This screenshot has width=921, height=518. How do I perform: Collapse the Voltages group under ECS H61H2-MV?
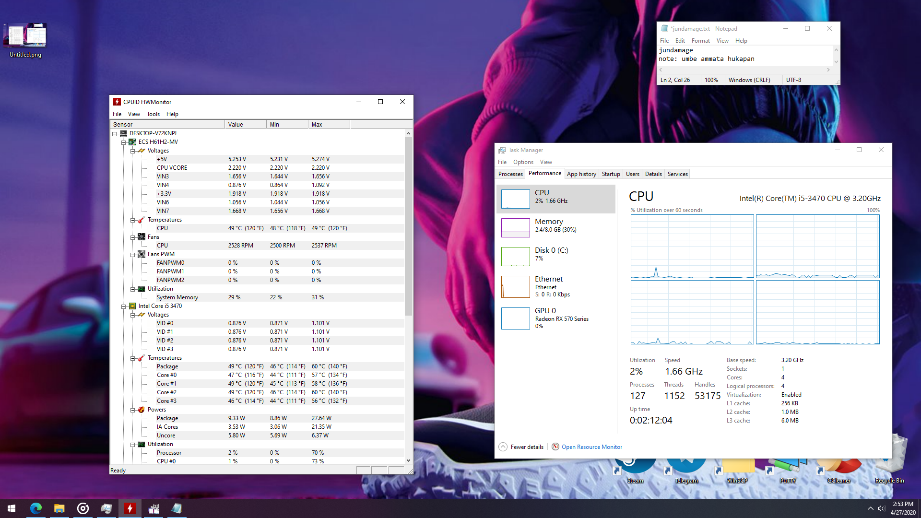[x=133, y=151]
